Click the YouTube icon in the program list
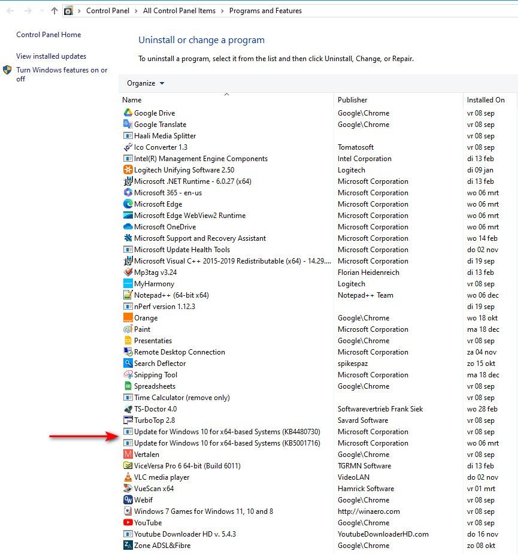 click(128, 523)
